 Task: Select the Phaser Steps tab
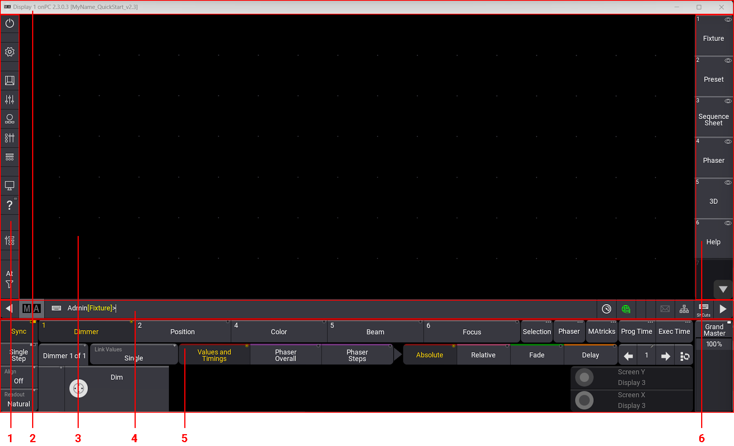(x=357, y=355)
